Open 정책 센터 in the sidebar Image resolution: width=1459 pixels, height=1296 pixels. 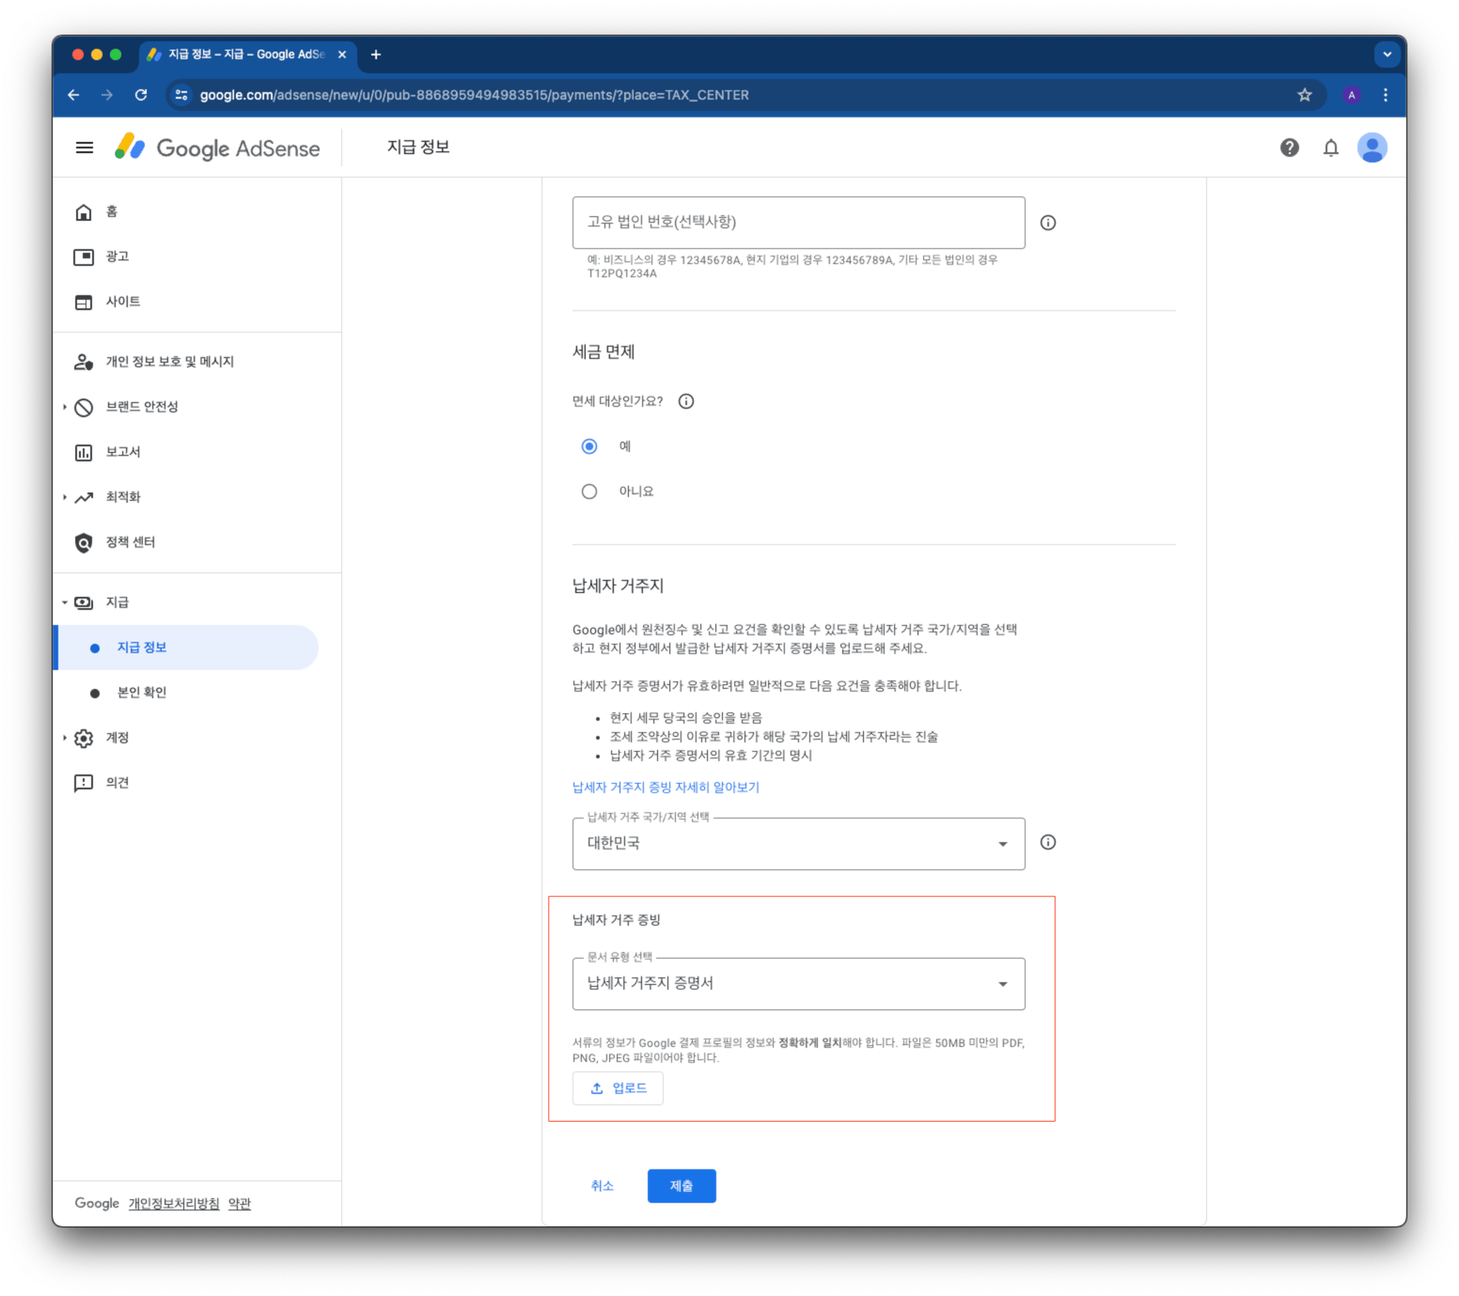coord(130,543)
